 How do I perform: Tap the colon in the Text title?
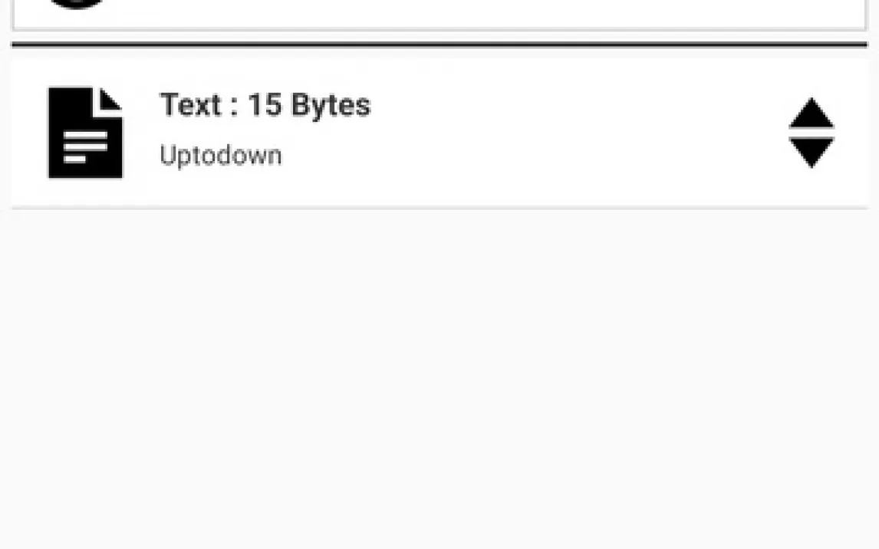[x=234, y=107]
